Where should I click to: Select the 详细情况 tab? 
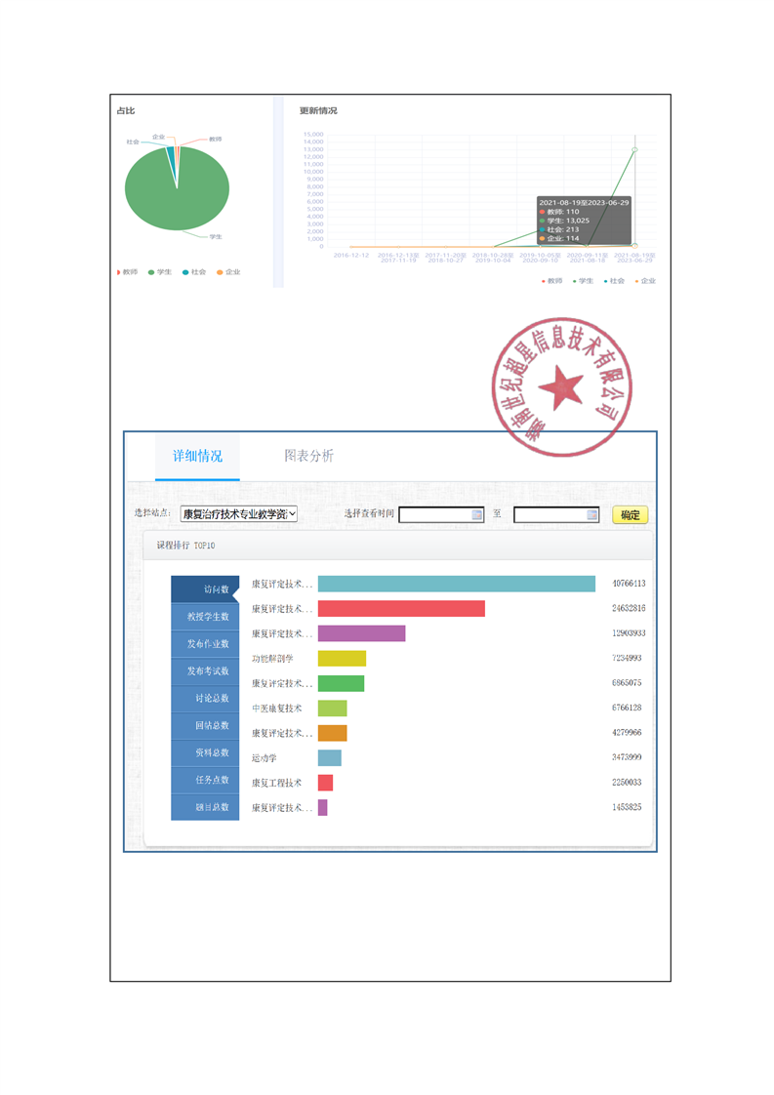tap(197, 456)
